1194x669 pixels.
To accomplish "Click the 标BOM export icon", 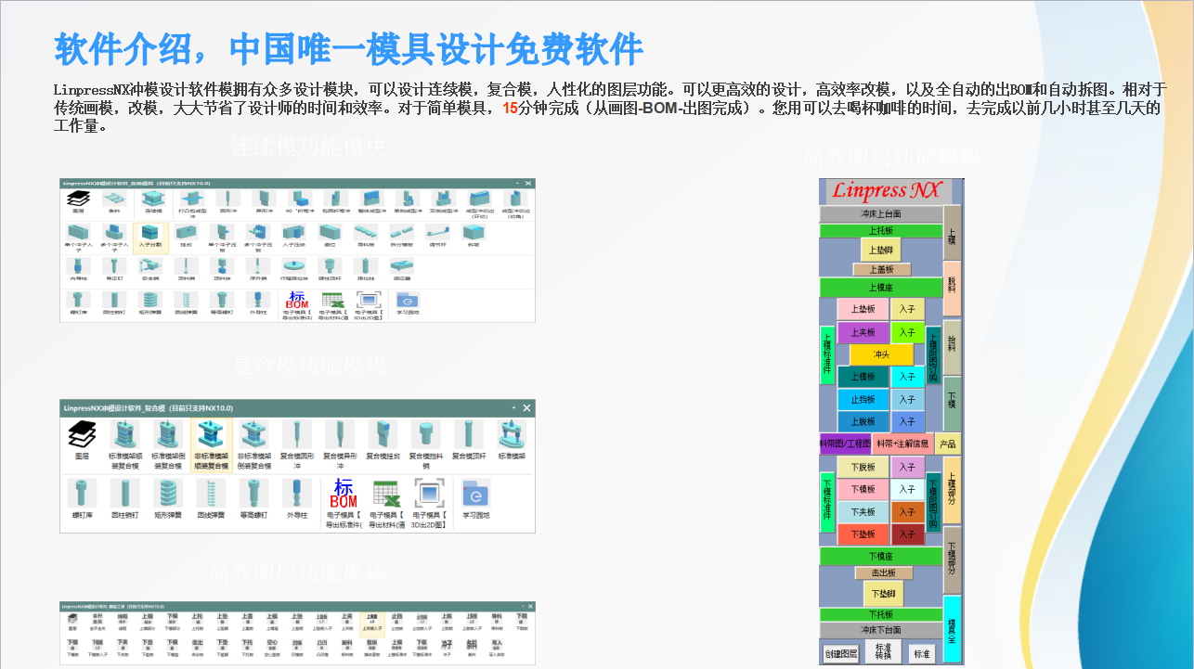I will (297, 299).
